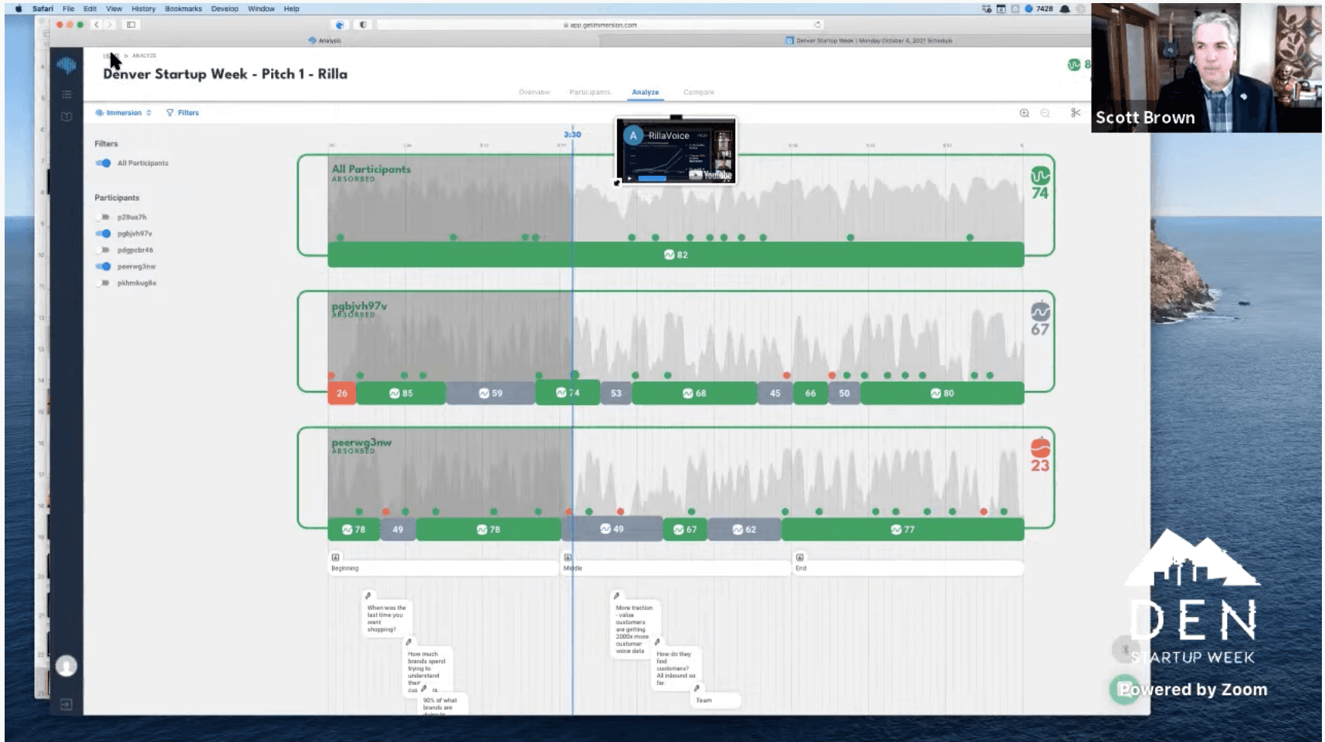
Task: Disable the pgbjvh97v participant toggle
Action: tap(101, 233)
